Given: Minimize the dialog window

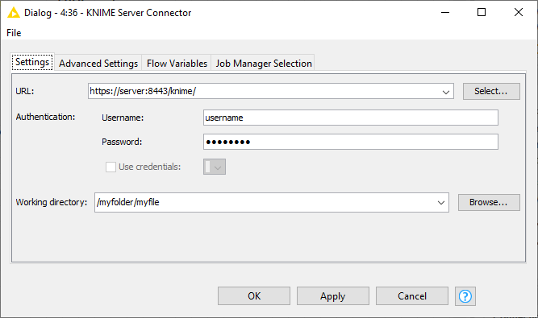Looking at the screenshot, I should pos(445,12).
